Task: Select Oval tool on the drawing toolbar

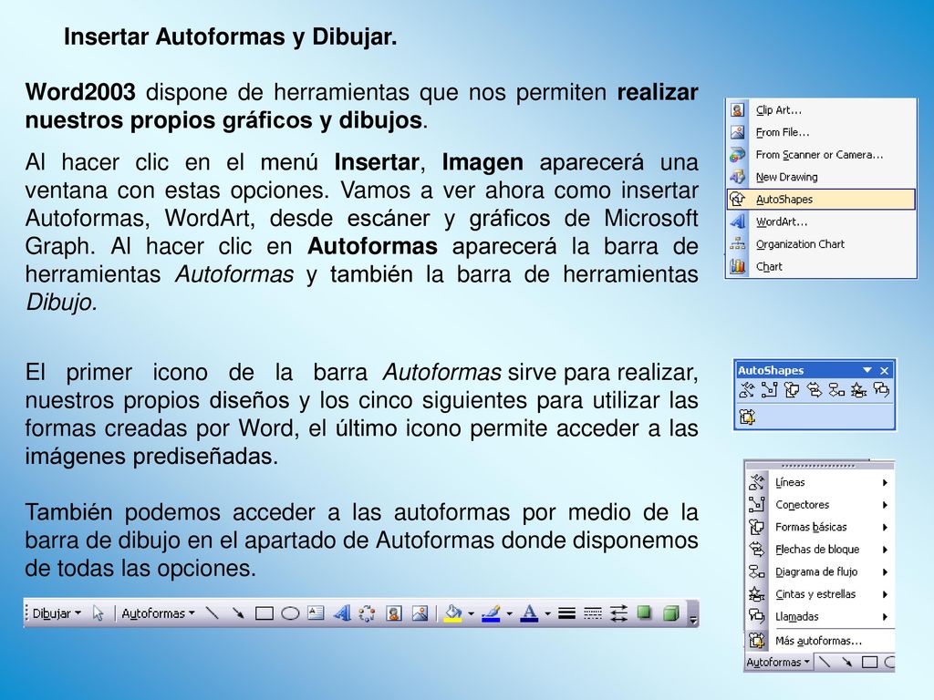Action: click(x=290, y=613)
